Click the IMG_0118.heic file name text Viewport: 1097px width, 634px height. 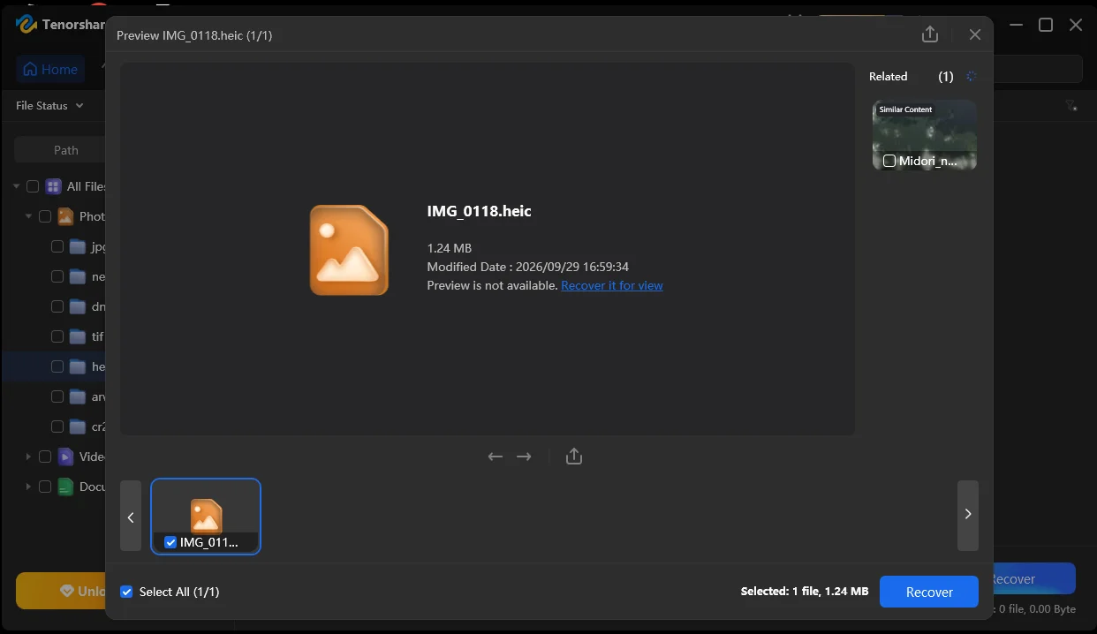point(479,211)
